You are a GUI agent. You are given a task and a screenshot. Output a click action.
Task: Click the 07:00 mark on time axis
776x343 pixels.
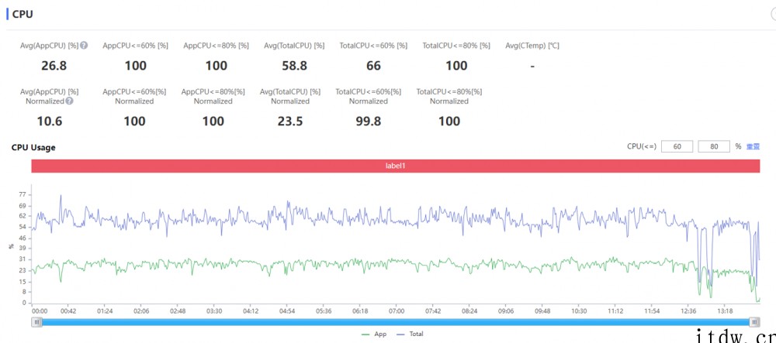[397, 310]
